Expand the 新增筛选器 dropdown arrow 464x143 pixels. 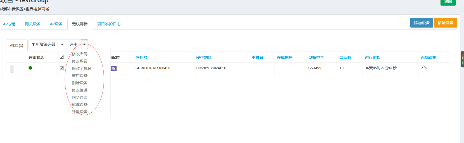coord(62,45)
